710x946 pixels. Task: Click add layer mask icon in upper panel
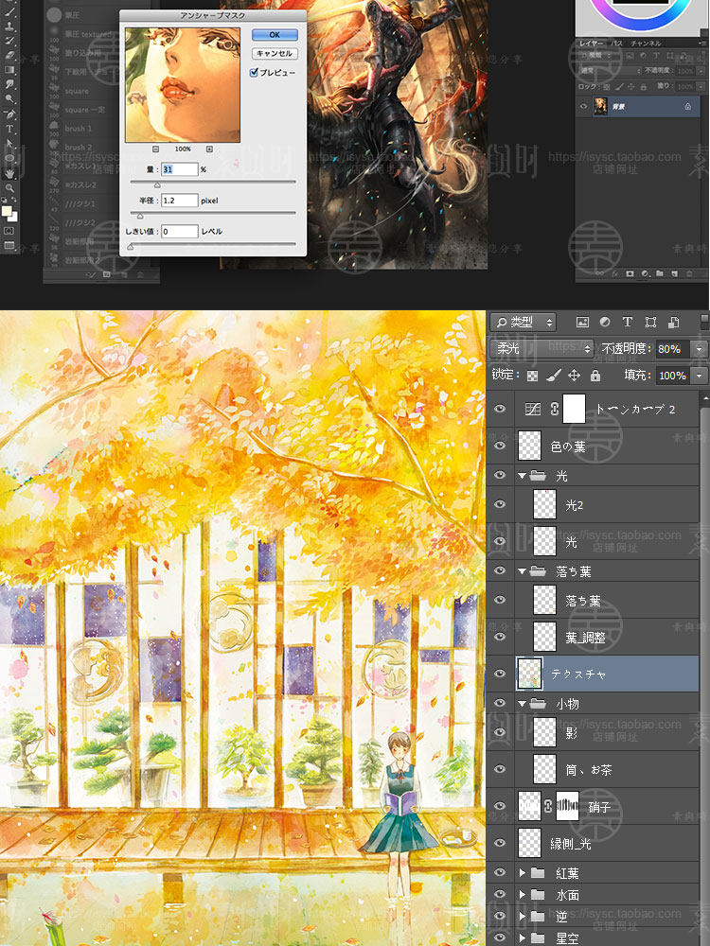click(x=630, y=274)
